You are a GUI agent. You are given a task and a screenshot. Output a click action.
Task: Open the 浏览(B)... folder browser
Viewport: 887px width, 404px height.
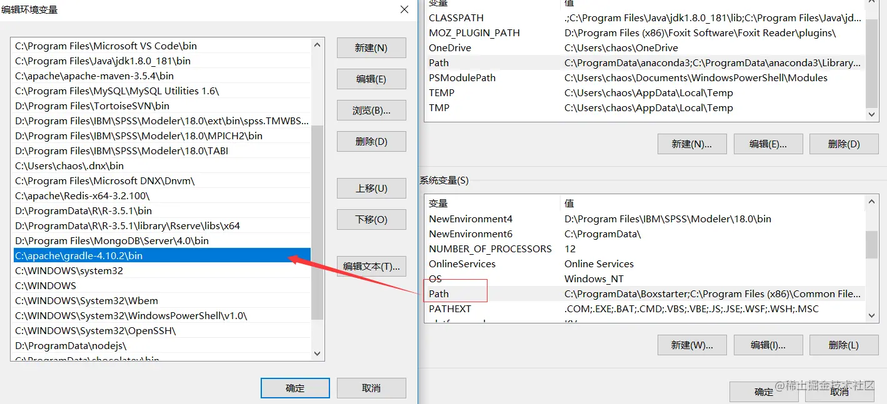371,111
